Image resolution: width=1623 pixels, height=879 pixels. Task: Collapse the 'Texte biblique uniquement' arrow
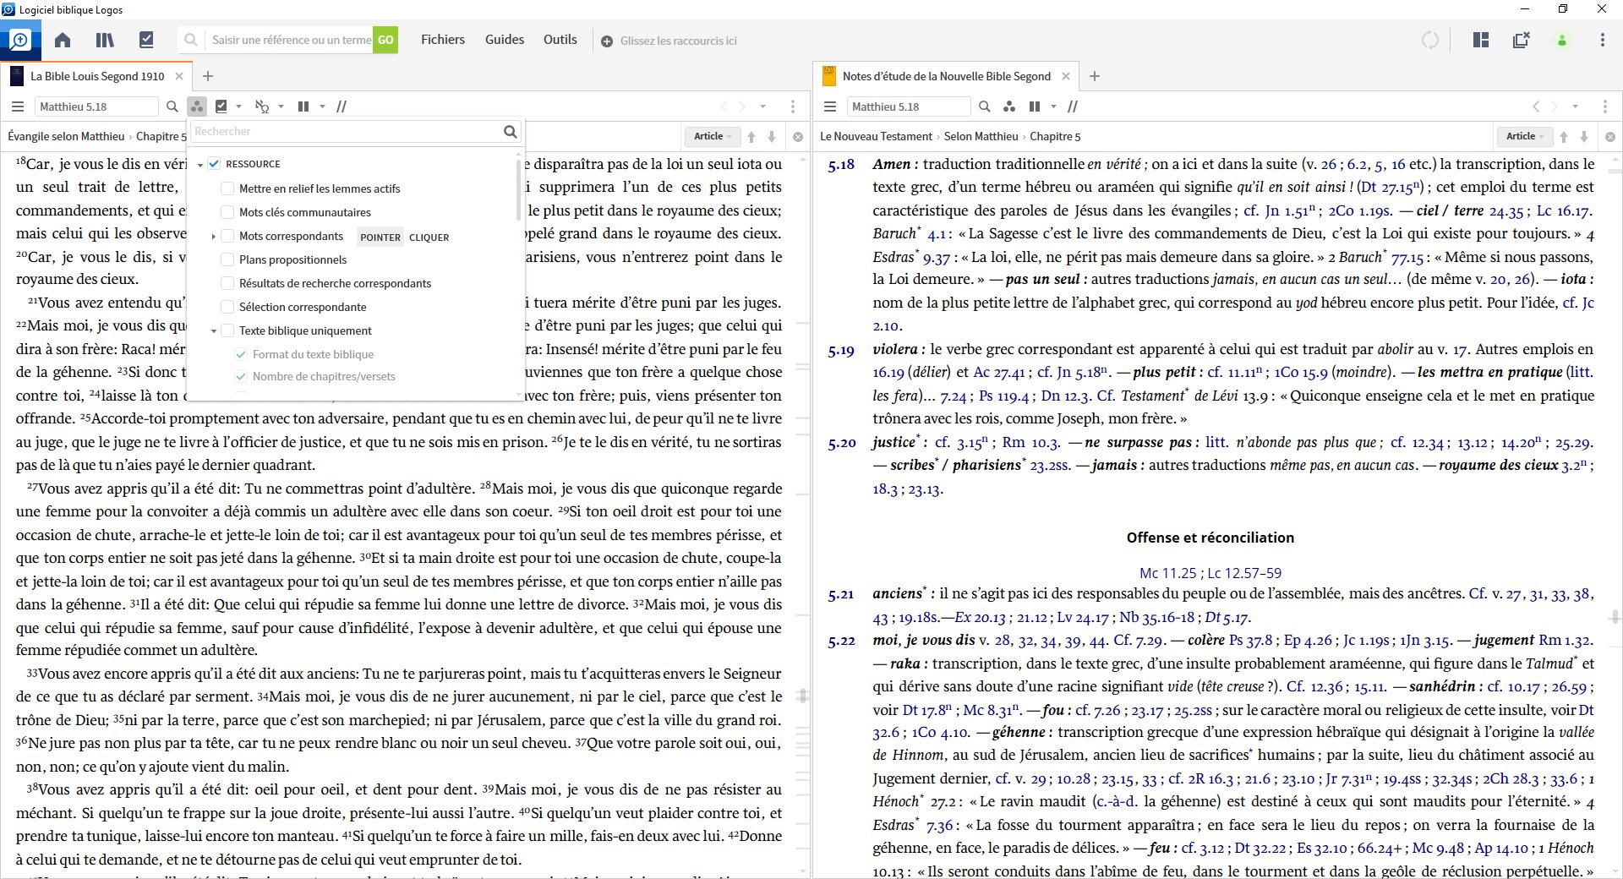213,331
